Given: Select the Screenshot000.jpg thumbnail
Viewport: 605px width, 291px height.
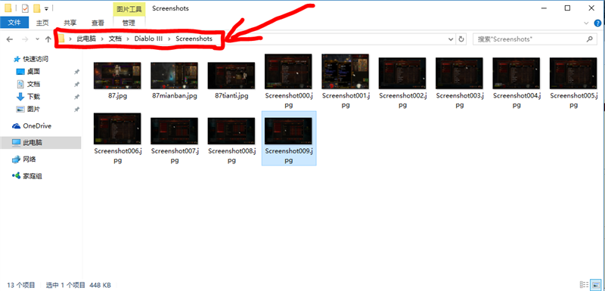Looking at the screenshot, I should pyautogui.click(x=288, y=72).
